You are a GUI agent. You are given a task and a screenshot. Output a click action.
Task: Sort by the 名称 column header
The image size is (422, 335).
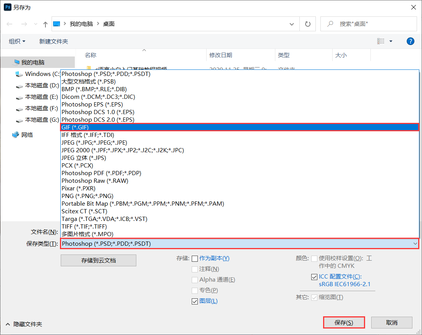pyautogui.click(x=91, y=55)
